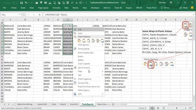This screenshot has height=110, width=196.
Task: Choose Smart Lookup from context menu
Action: 89,49
